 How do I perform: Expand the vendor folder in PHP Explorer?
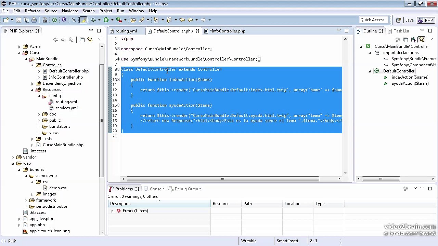13,157
